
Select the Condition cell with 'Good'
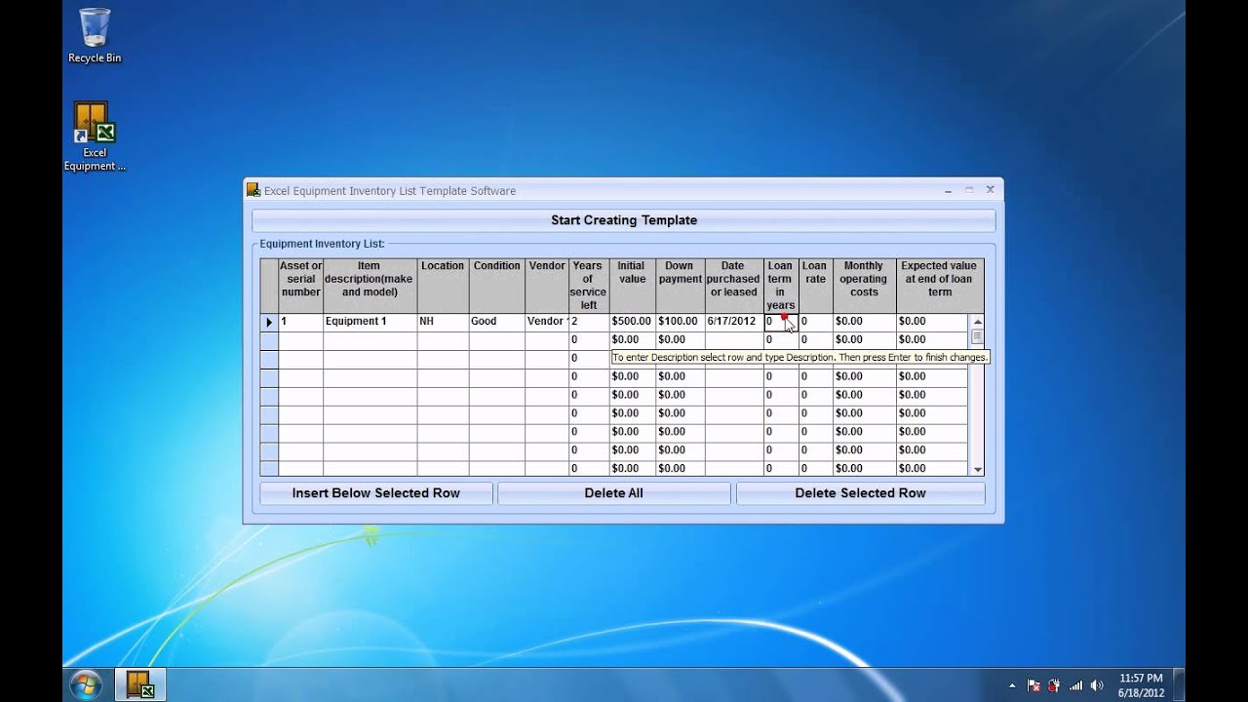497,322
